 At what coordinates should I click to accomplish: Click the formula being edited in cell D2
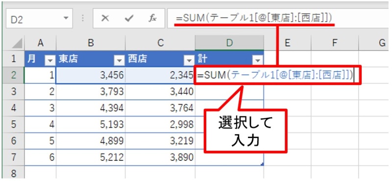275,75
